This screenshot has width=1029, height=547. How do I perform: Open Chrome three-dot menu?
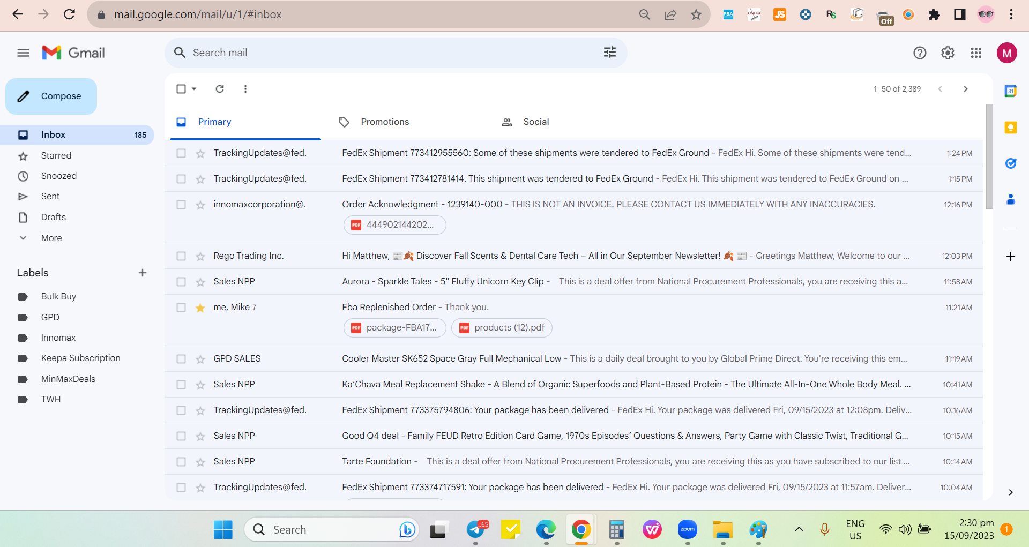coord(1011,14)
